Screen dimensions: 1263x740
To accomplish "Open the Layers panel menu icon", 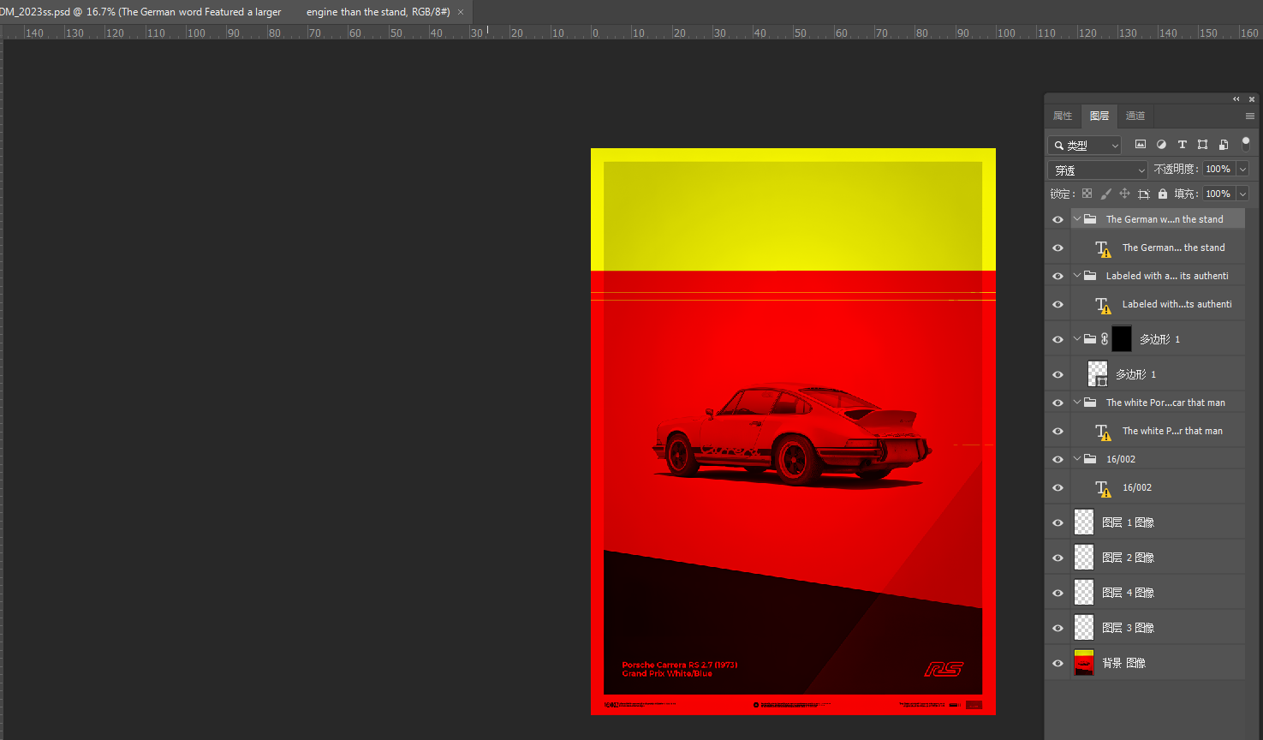I will pos(1250,116).
